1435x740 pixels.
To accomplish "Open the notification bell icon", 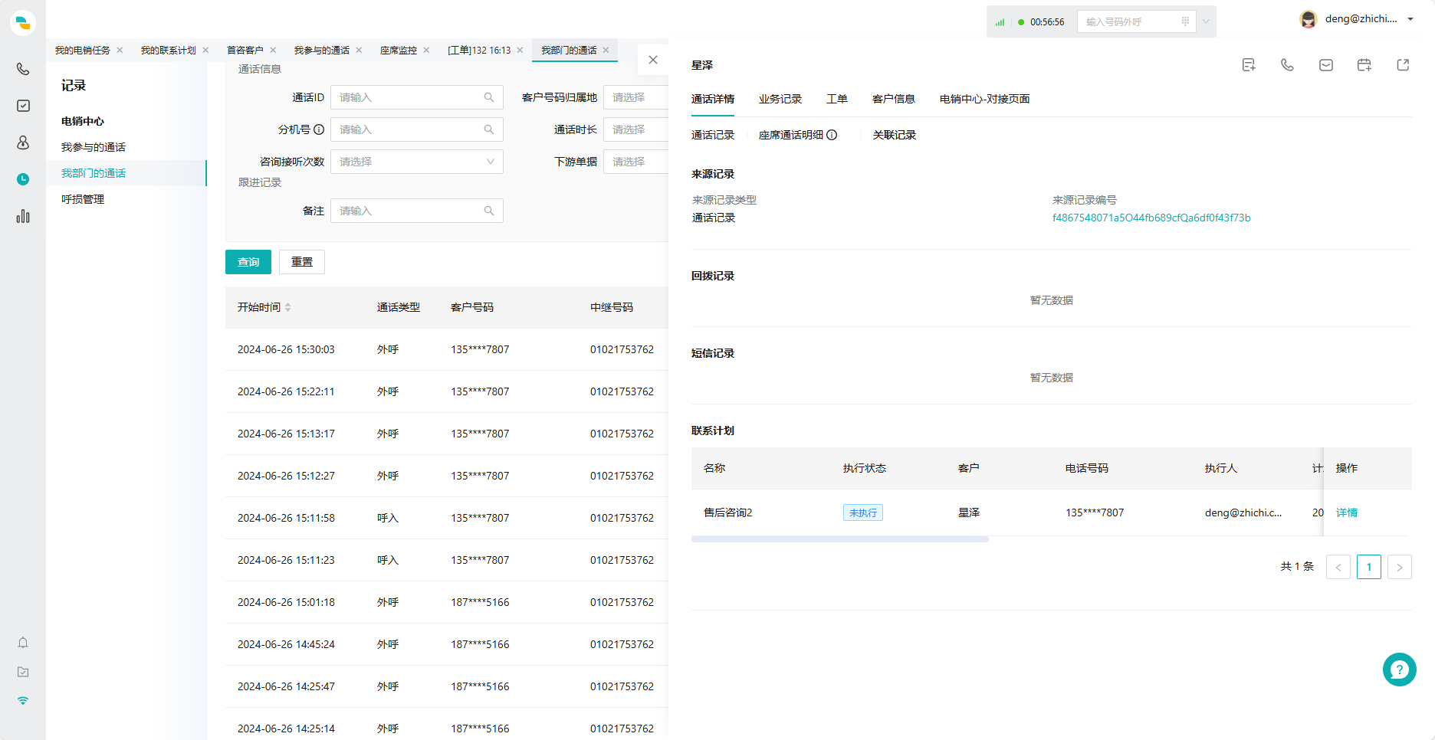I will pos(23,643).
